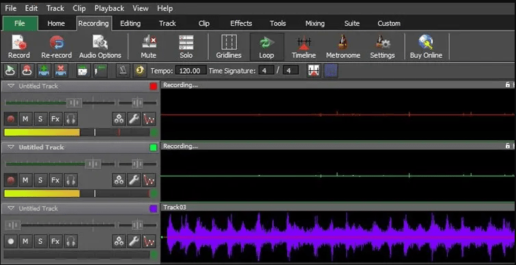Switch to the Editing ribbon tab
The image size is (516, 265).
[x=130, y=24]
